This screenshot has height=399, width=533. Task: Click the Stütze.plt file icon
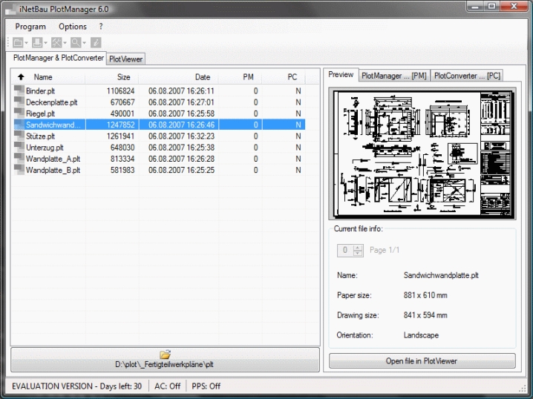[19, 136]
